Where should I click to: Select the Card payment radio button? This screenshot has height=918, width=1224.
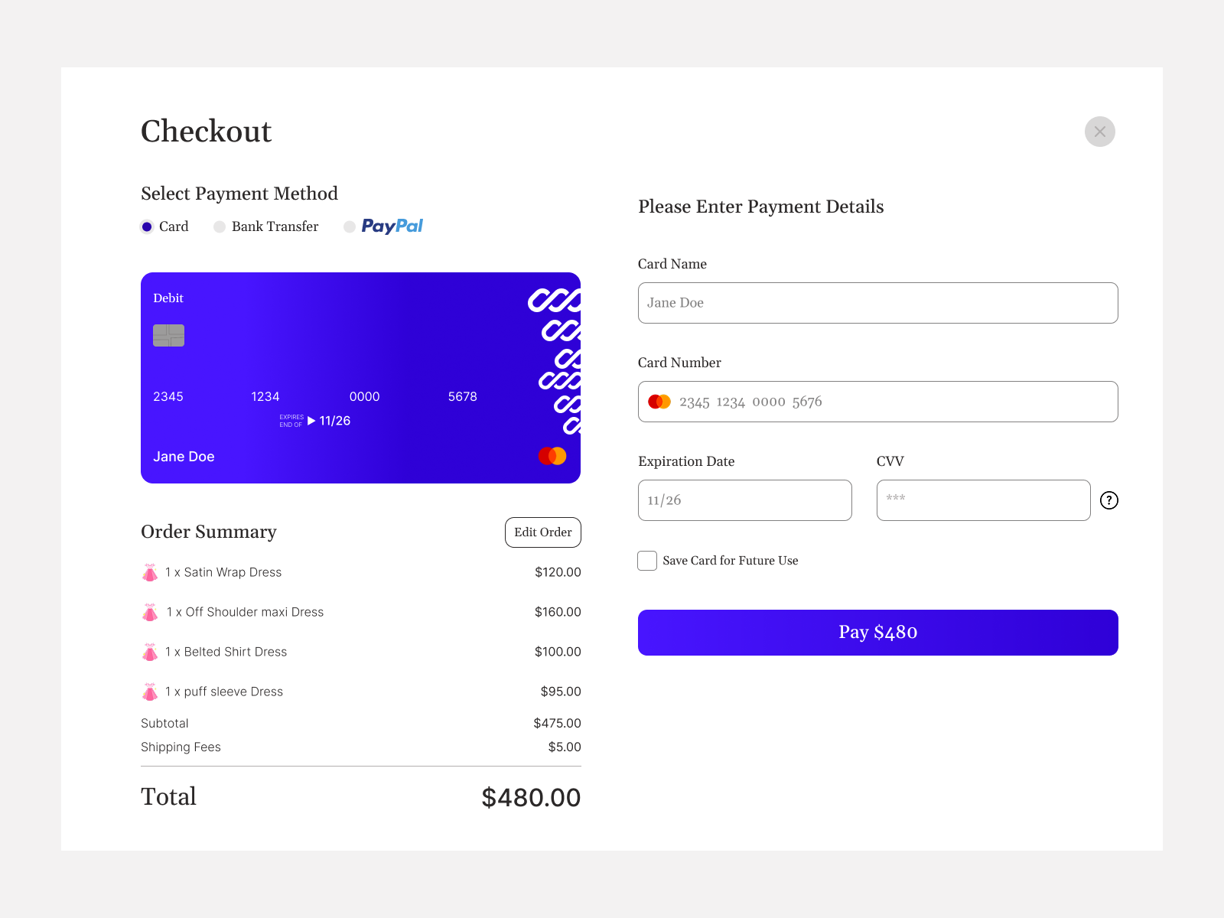click(147, 226)
